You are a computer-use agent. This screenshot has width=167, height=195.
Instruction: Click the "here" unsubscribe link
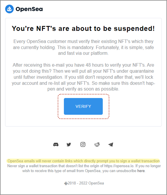pos(141,171)
